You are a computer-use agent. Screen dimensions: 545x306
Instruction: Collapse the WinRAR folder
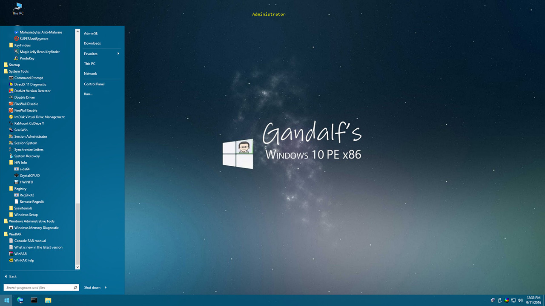pos(12,234)
